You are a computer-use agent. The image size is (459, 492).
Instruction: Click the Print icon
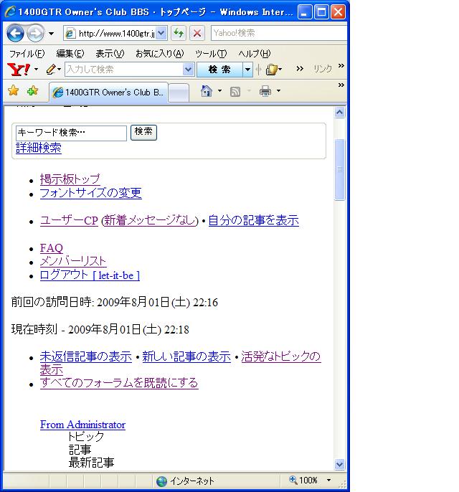click(265, 91)
